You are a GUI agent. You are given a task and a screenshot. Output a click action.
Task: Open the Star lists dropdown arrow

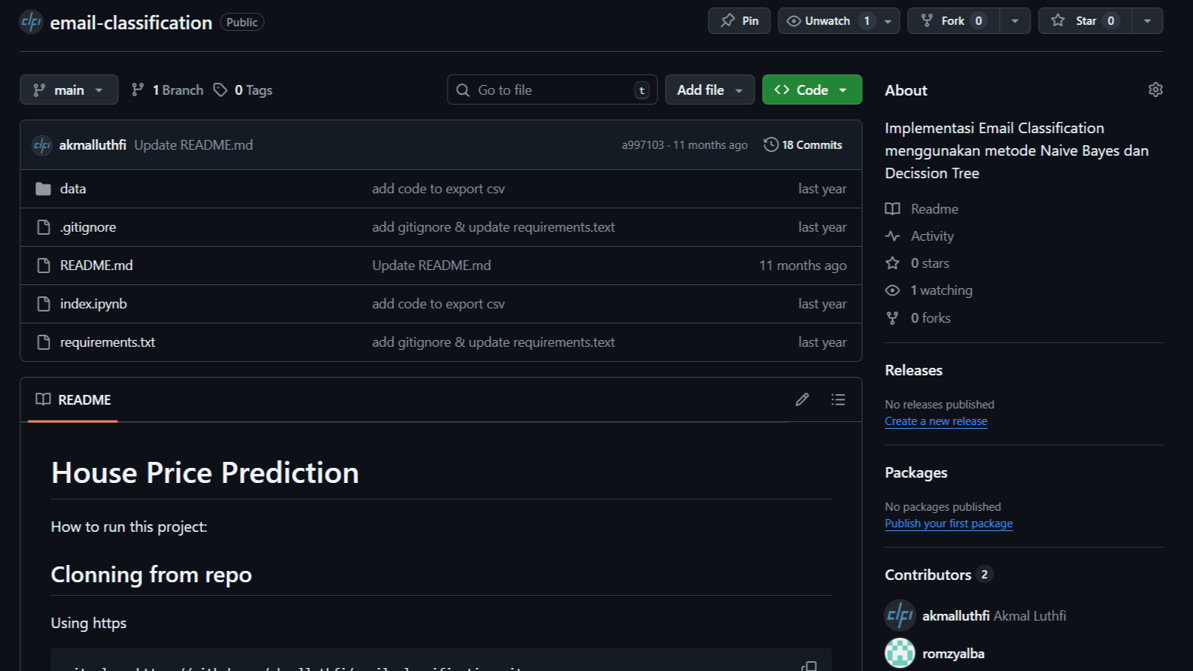1147,21
